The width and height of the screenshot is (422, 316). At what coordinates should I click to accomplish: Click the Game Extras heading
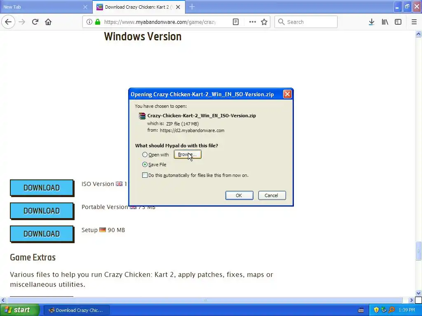click(33, 257)
